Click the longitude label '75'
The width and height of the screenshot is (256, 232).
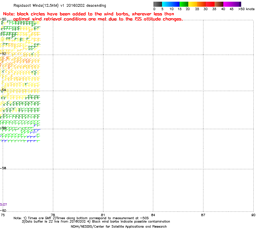3,215
